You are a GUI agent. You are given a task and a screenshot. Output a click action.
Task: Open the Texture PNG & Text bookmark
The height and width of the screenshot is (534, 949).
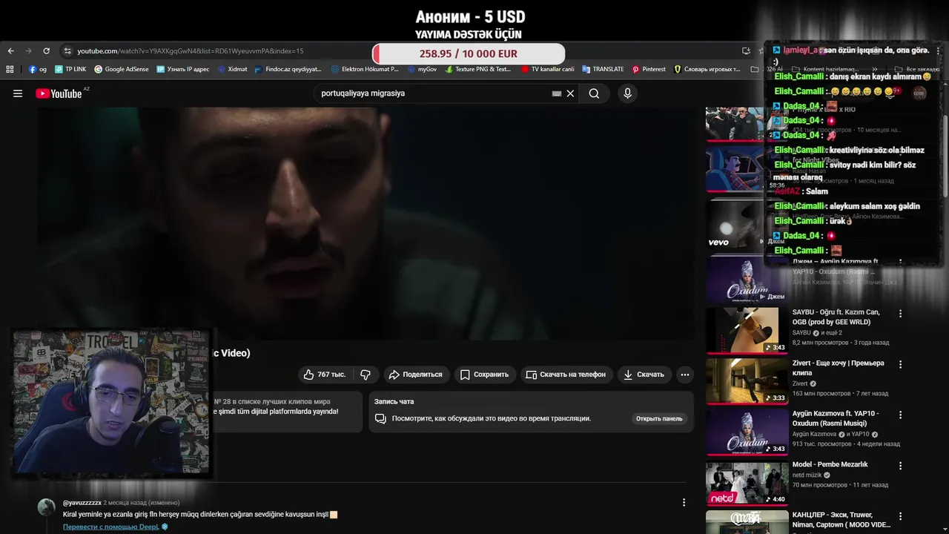[x=478, y=69]
